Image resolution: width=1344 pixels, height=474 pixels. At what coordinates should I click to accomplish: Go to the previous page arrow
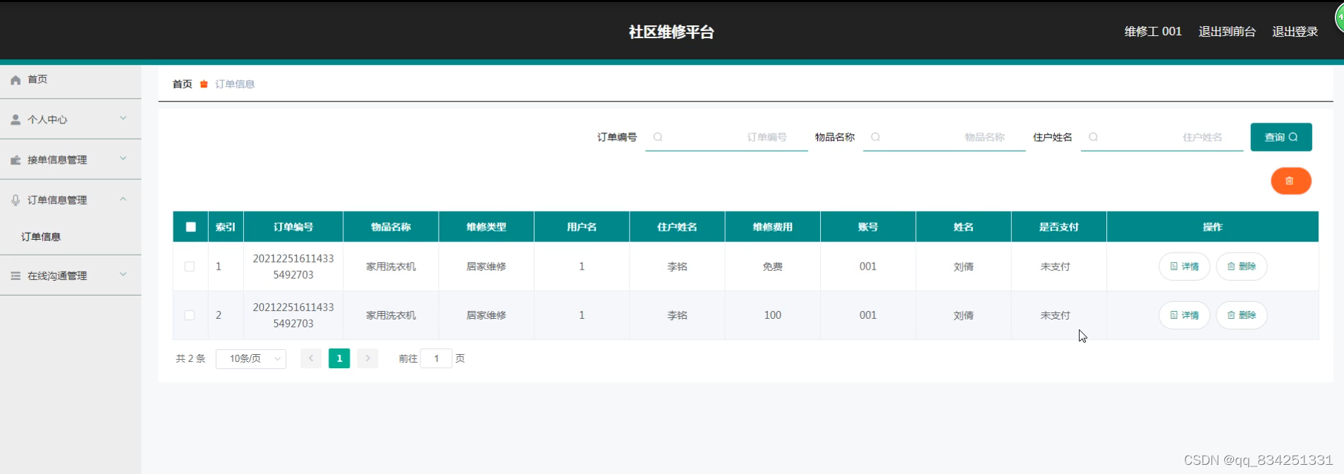click(x=311, y=358)
